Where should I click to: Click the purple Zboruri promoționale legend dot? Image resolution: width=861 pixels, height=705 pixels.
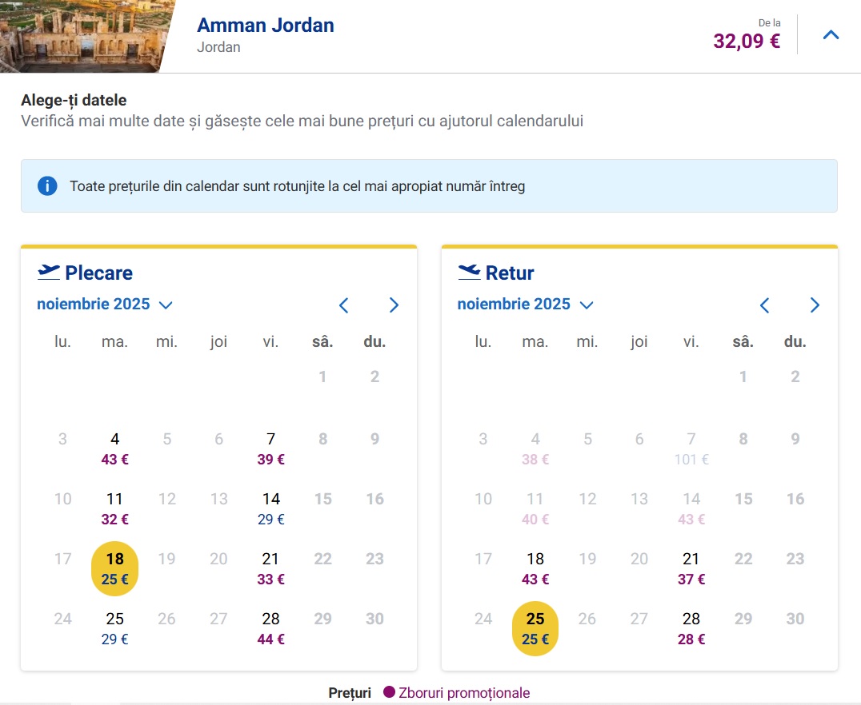(x=389, y=693)
